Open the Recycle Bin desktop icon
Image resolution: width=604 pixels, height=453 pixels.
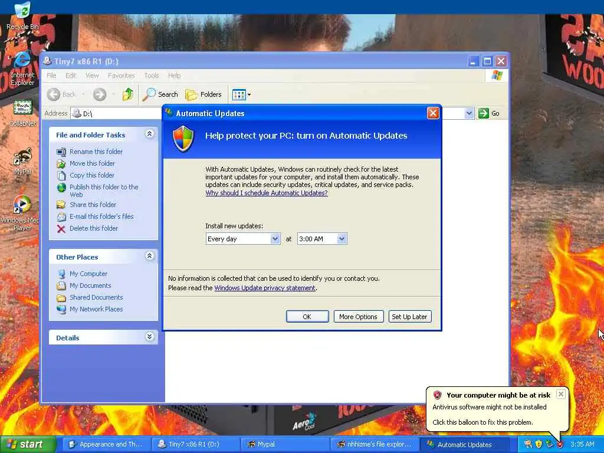[x=22, y=15]
